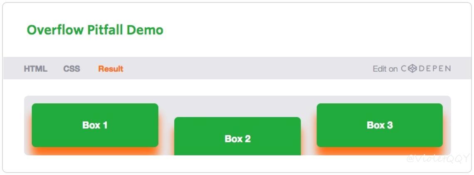
Task: Click the CodePen cube logo icon
Action: [x=412, y=69]
